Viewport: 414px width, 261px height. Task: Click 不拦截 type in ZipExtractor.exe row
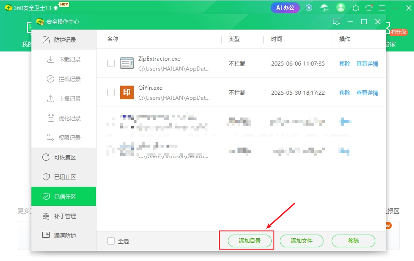(x=237, y=63)
